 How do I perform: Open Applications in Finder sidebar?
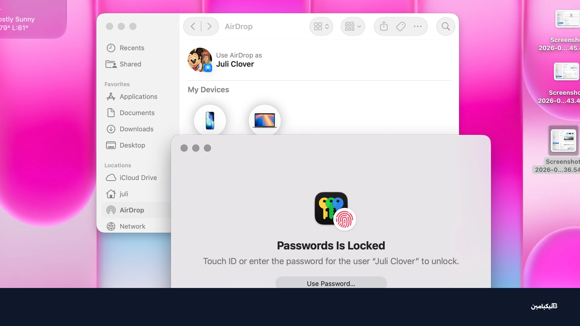click(132, 97)
